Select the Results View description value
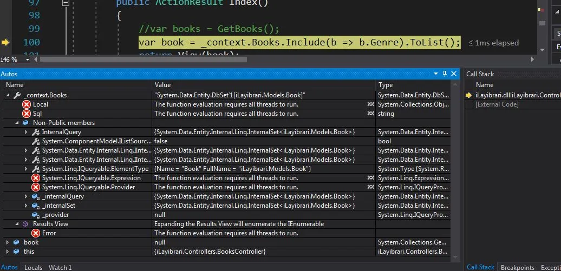 coord(263,224)
